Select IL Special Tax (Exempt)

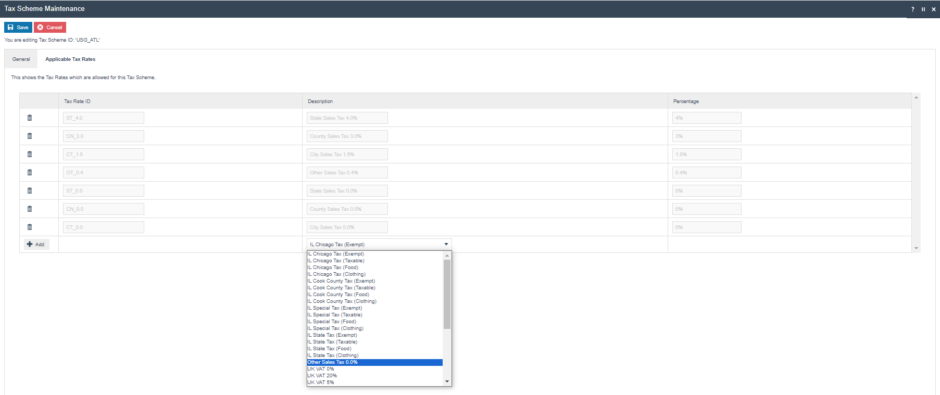coord(374,308)
